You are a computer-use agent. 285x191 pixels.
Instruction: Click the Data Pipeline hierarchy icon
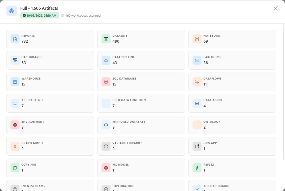106,60
